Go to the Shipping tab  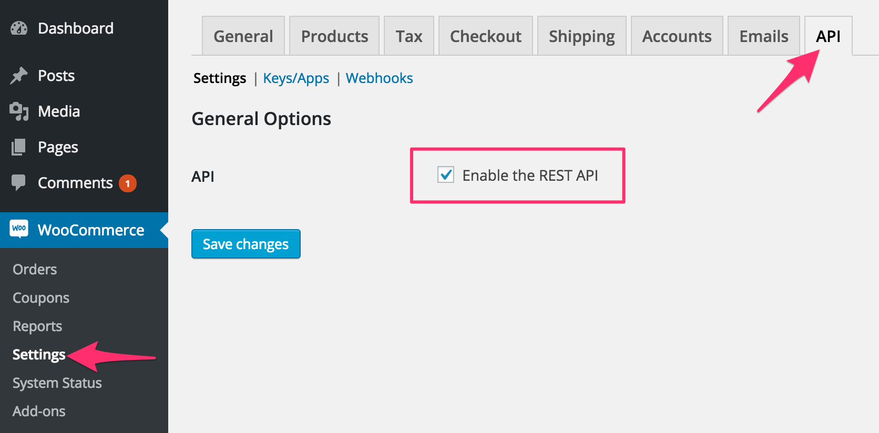582,36
